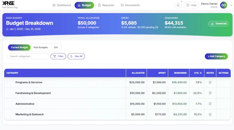Viewport: 234px width, 130px height.
Task: Click the $775.00 spent value
Action: pyautogui.click(x=160, y=114)
